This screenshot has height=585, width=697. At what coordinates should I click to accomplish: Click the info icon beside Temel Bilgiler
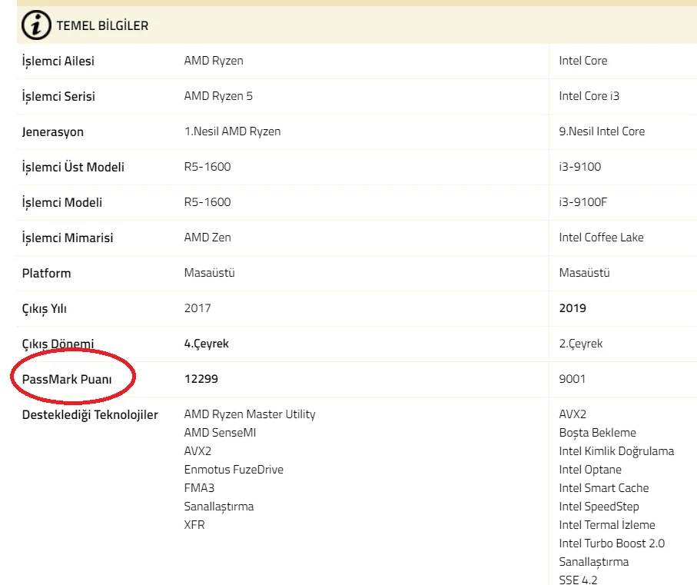pos(36,25)
